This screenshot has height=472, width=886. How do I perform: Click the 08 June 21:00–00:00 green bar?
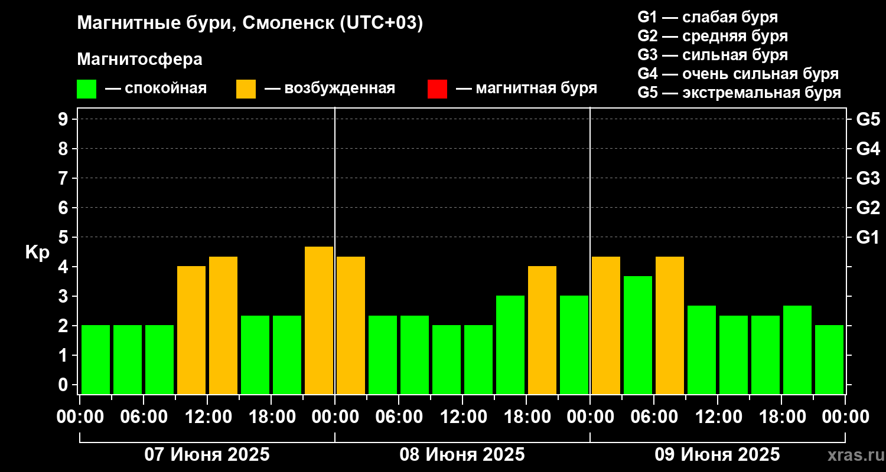tap(574, 345)
